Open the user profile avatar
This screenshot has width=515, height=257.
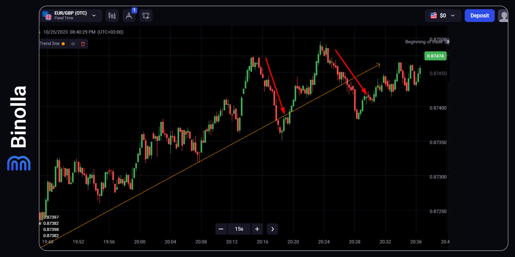(503, 16)
